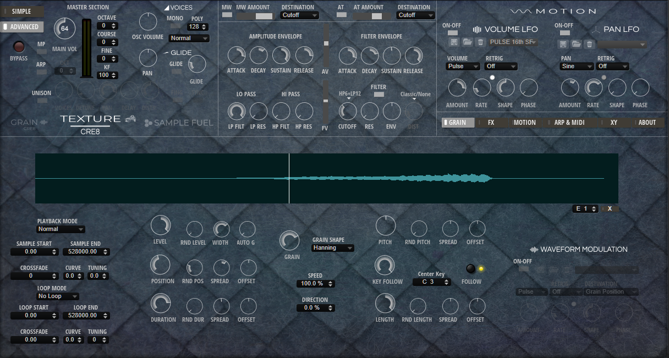Switch to Simple mode

coord(22,12)
